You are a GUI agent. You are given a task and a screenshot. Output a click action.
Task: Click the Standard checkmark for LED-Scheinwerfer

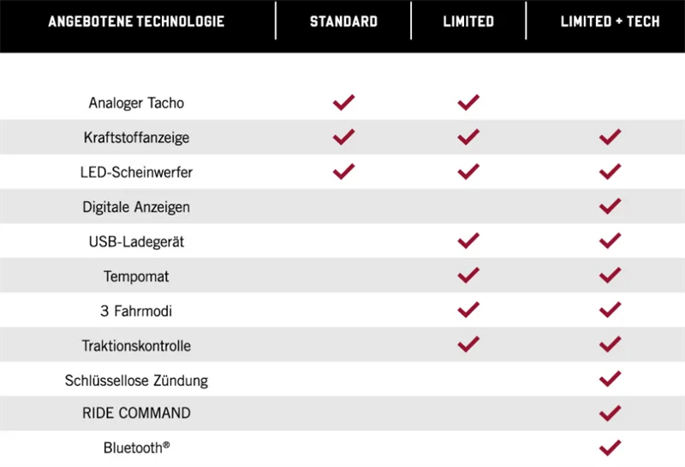point(343,171)
